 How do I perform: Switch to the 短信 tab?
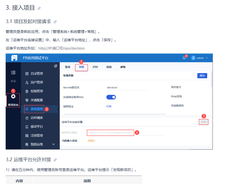[109, 67]
